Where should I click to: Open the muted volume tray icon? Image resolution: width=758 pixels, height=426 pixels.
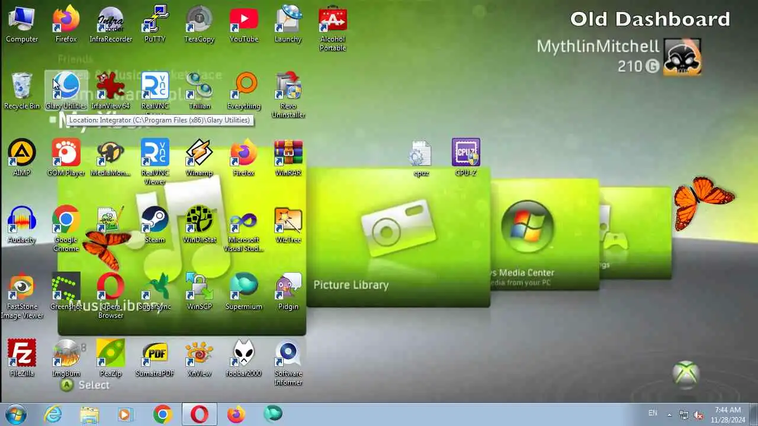(699, 414)
